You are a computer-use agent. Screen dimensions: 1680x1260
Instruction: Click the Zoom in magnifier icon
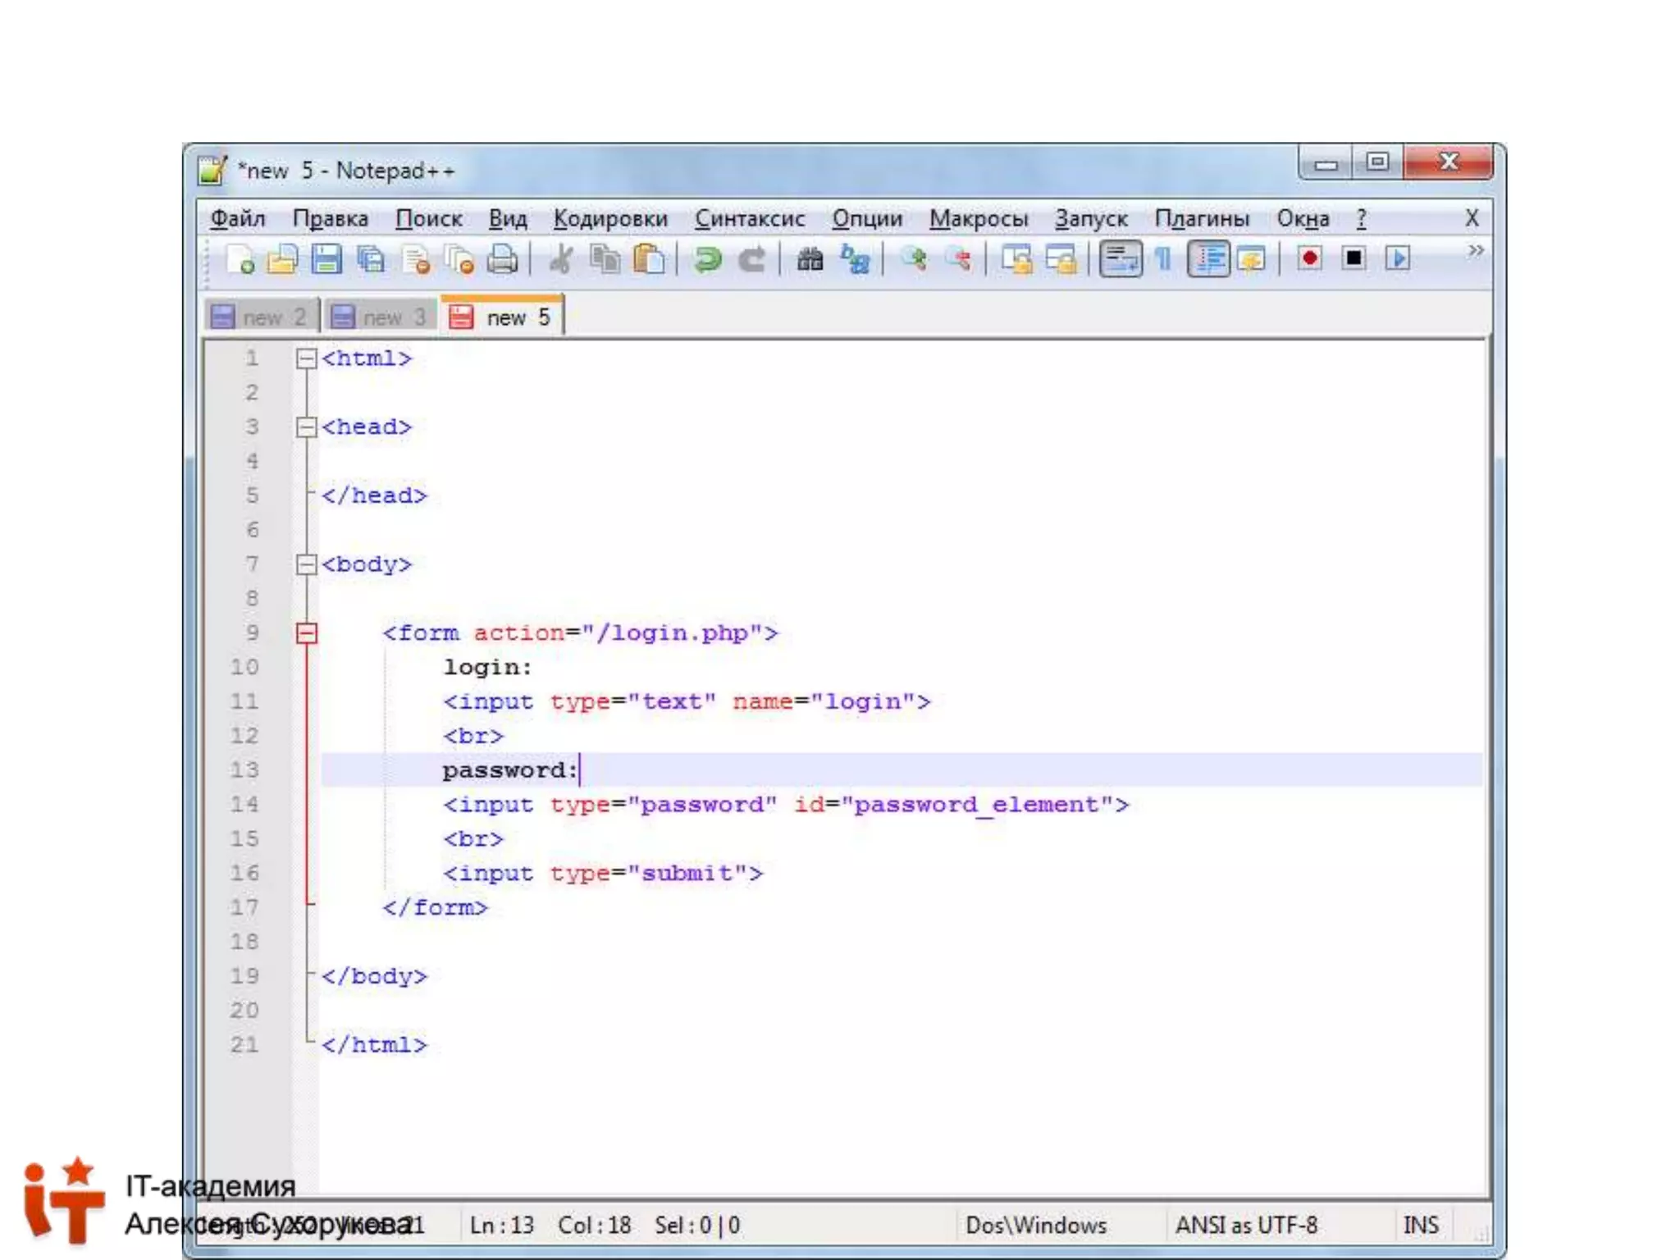[913, 259]
